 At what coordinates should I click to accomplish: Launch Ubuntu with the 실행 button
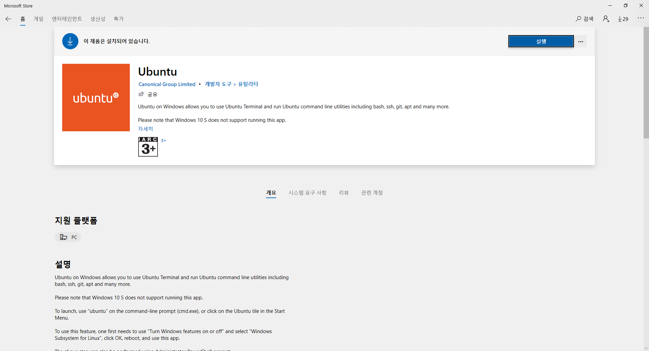click(541, 41)
